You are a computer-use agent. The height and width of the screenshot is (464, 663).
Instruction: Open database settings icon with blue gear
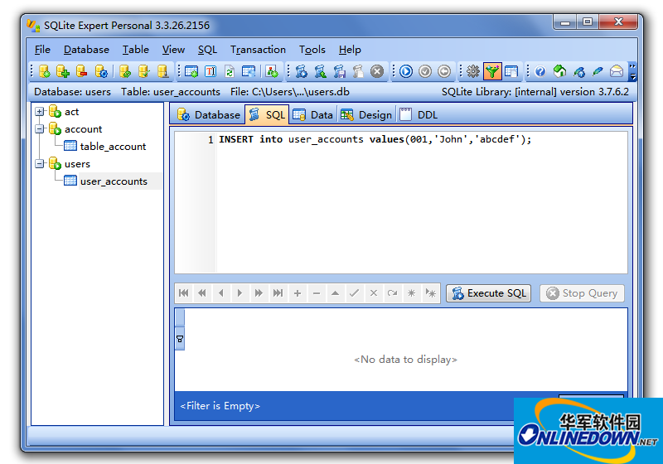coord(101,71)
